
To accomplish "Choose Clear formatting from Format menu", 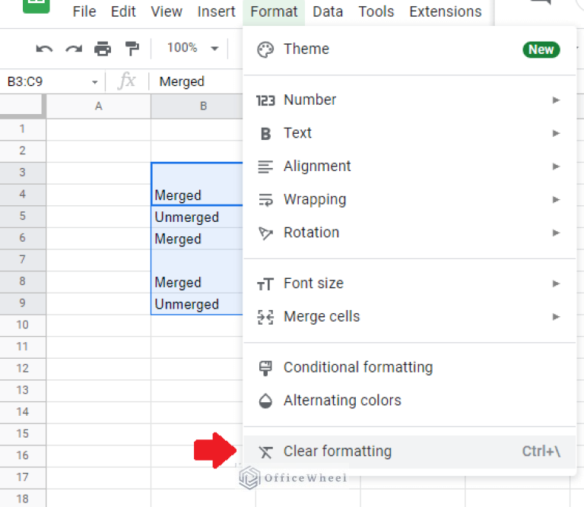I will [x=338, y=452].
